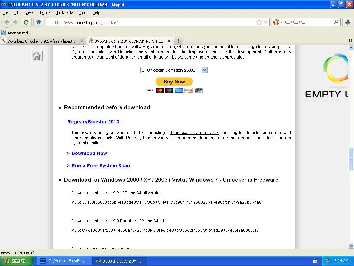Screen dimensions: 354x266
Task: Reload the current page
Action: click(26, 22)
